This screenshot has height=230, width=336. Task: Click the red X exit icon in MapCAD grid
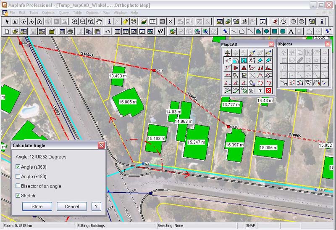[268, 90]
